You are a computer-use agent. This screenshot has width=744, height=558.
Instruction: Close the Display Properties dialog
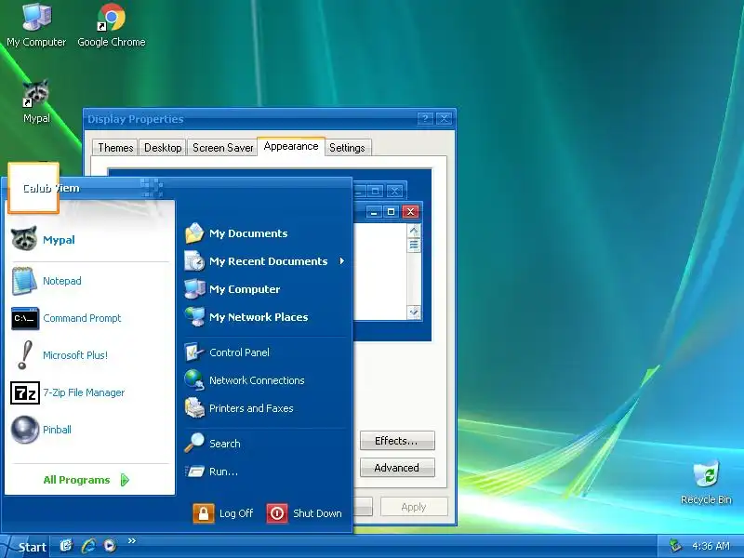(x=445, y=119)
